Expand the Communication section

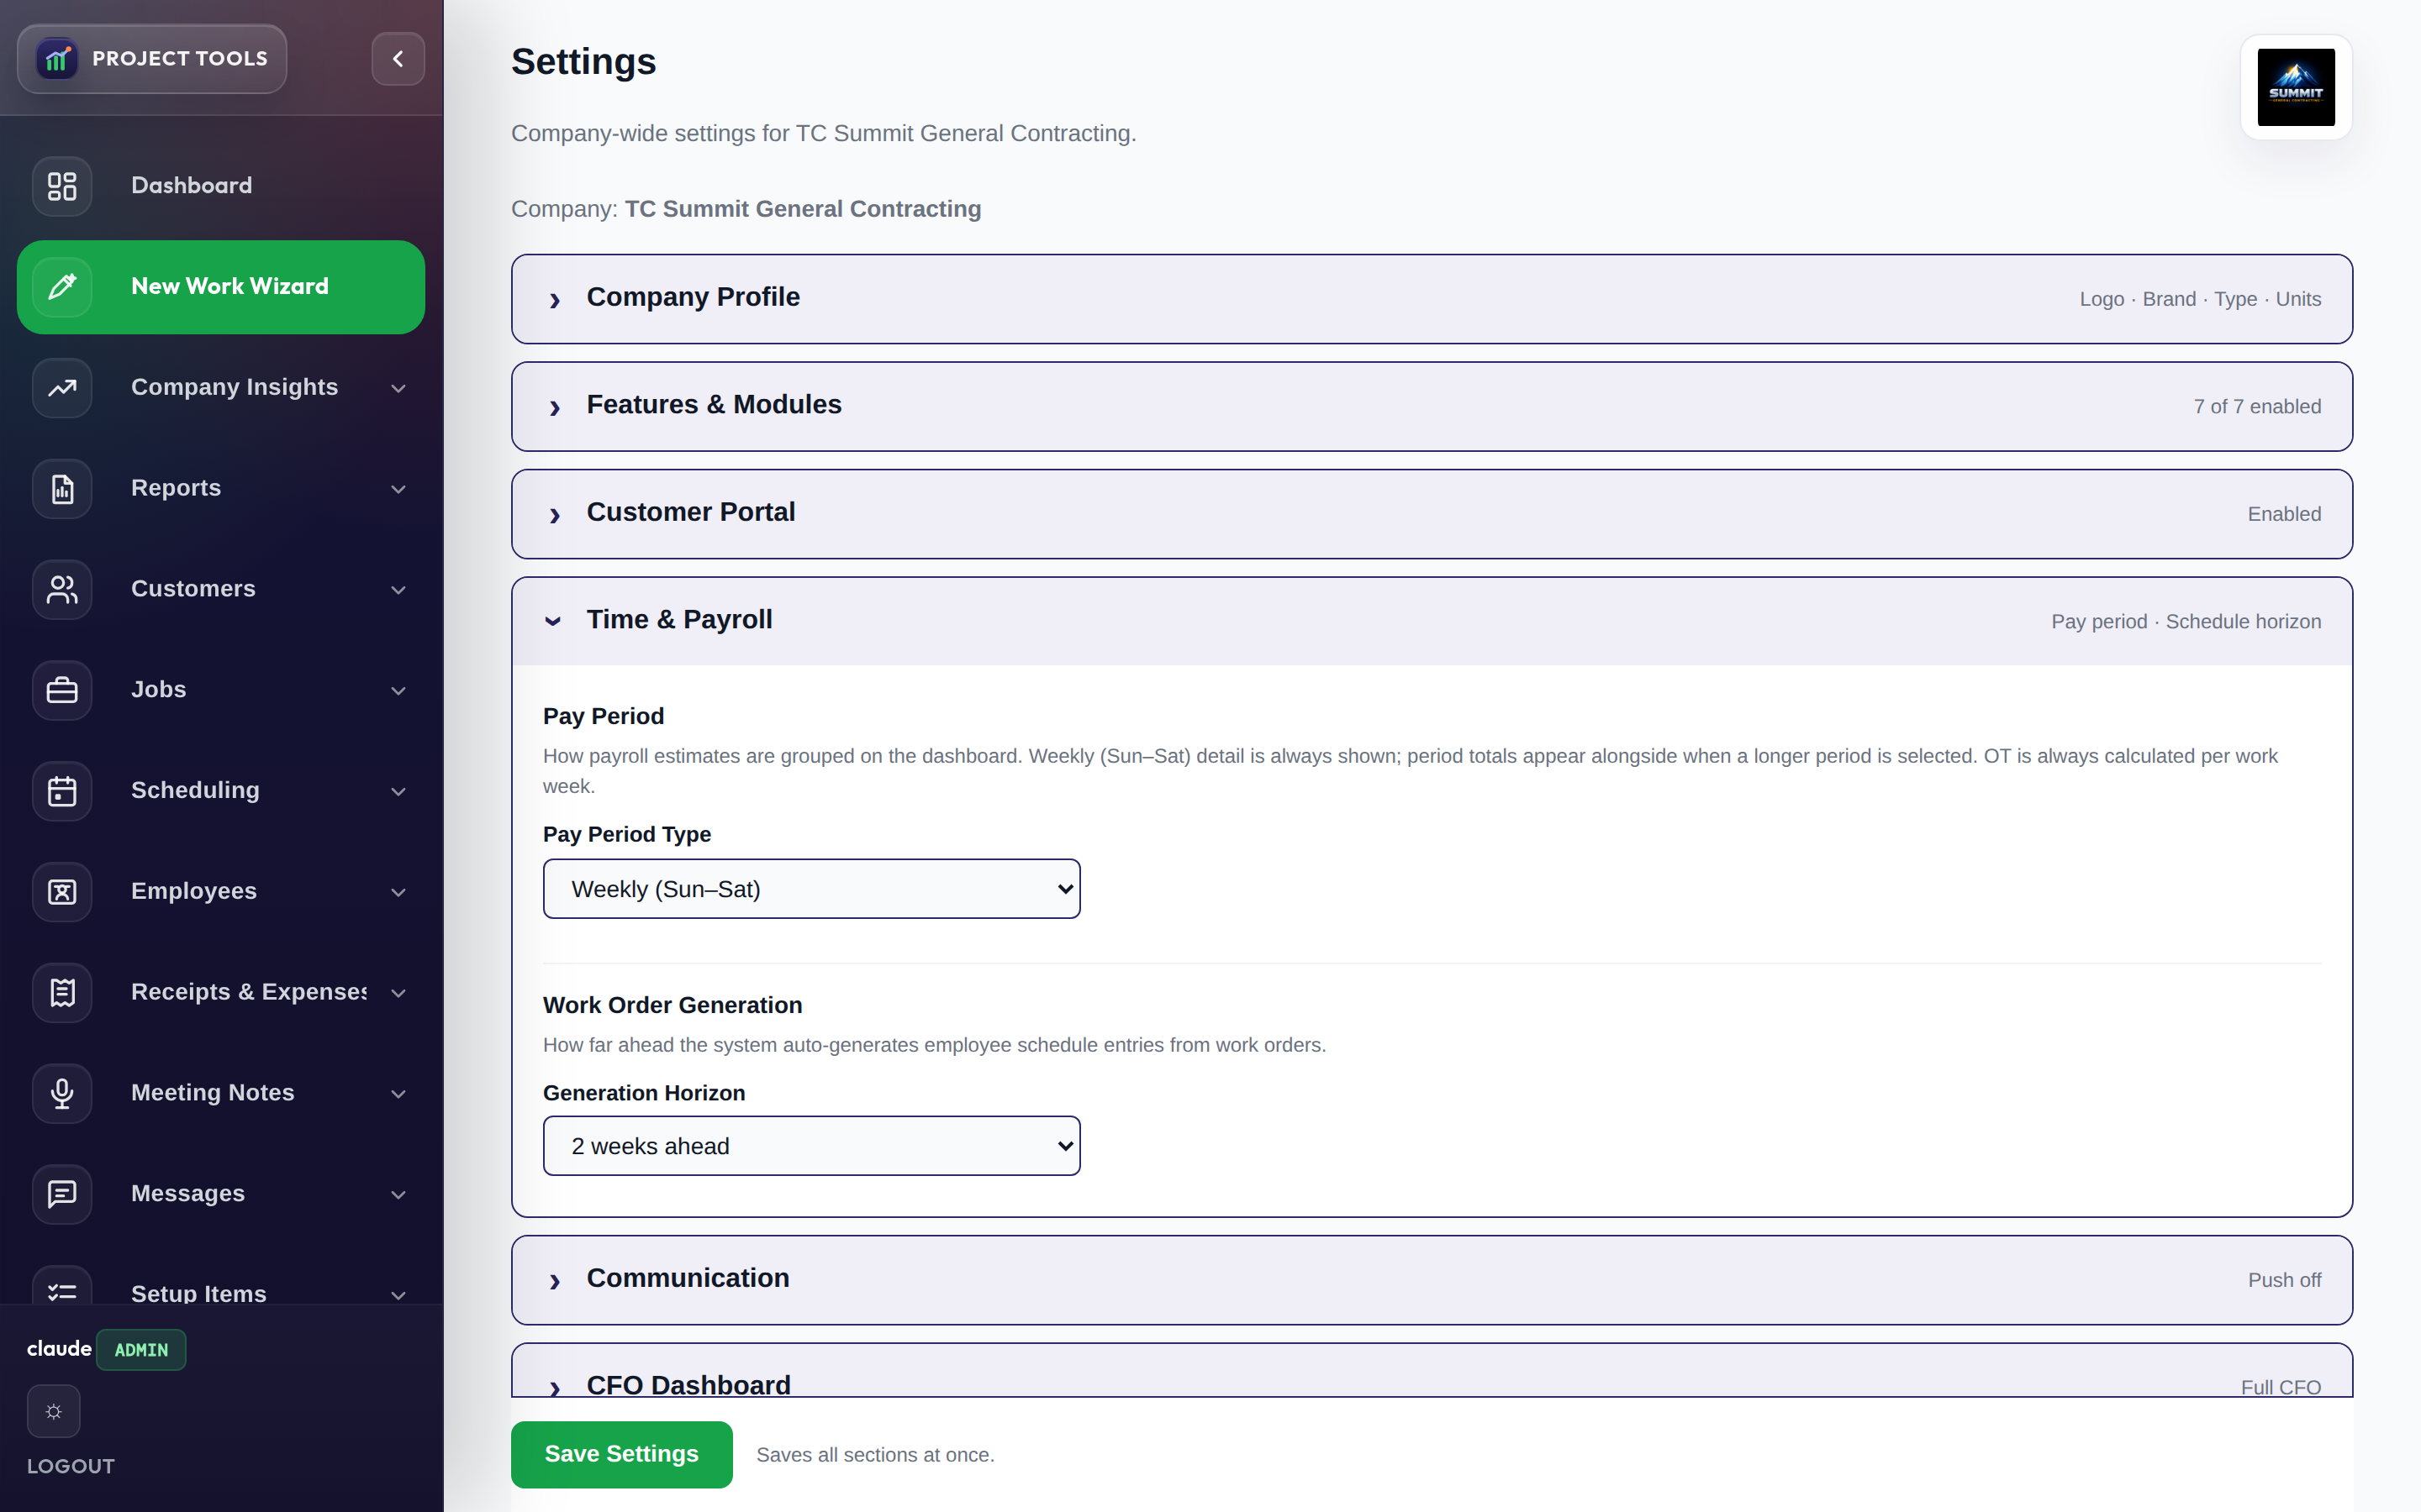tap(1432, 1280)
